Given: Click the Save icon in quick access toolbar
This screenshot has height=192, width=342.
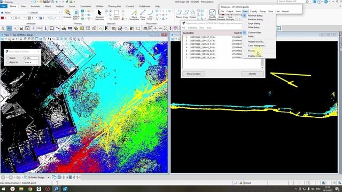Looking at the screenshot, I should (45, 2).
